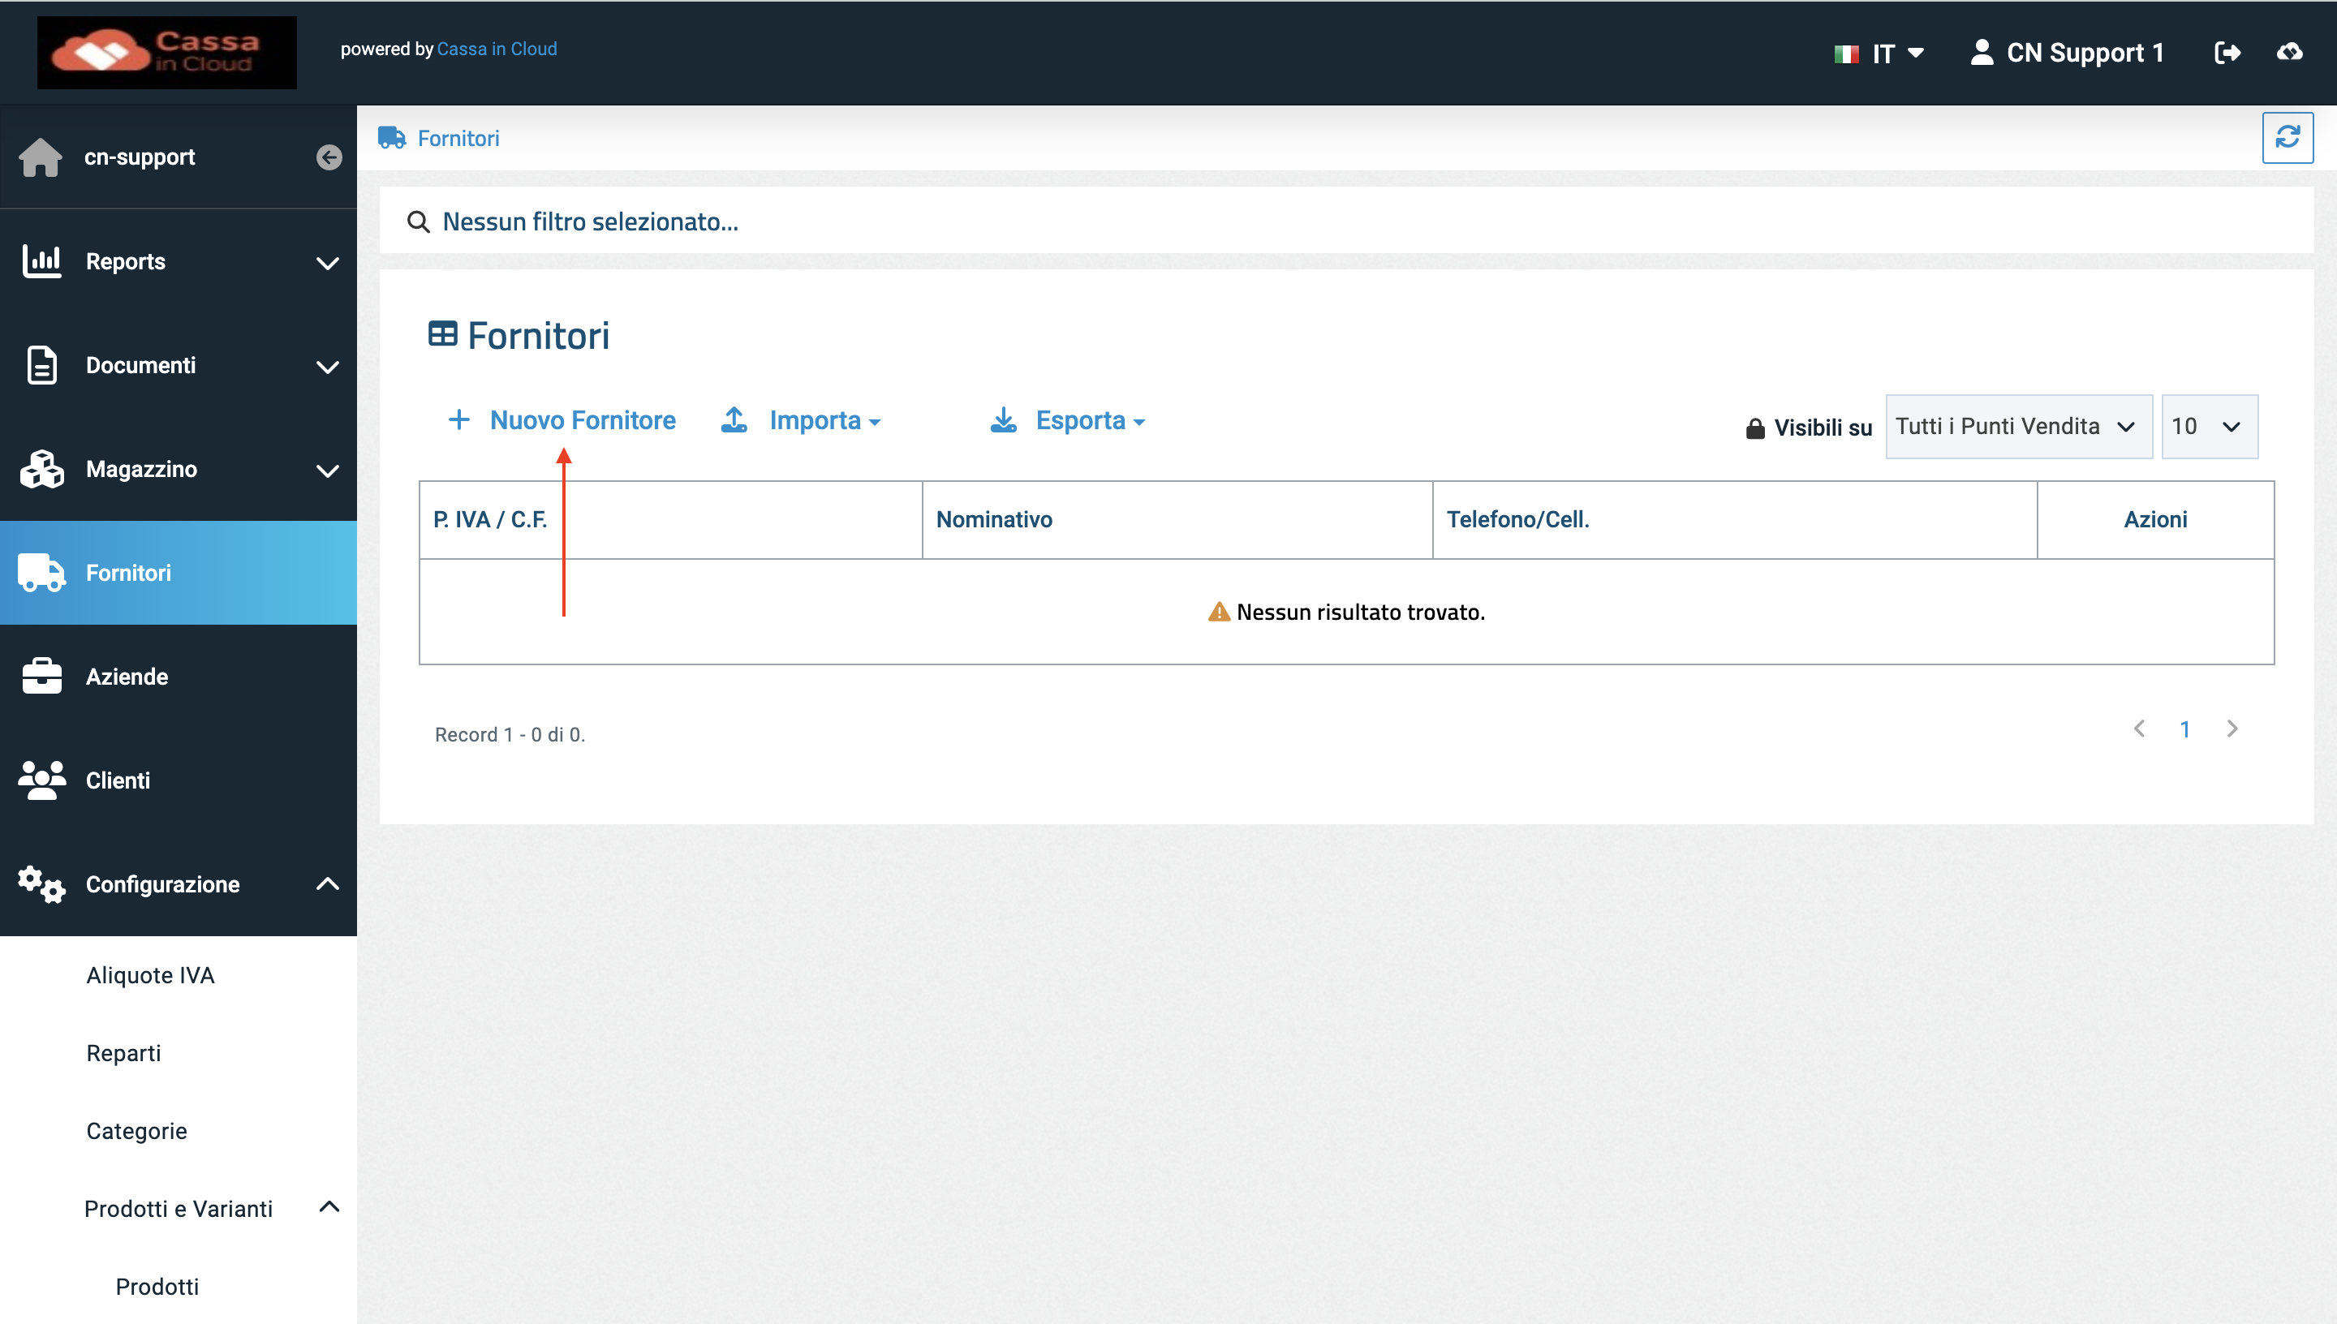Screen dimensions: 2337x1324
Task: Click the logout arrow icon
Action: [x=2227, y=53]
